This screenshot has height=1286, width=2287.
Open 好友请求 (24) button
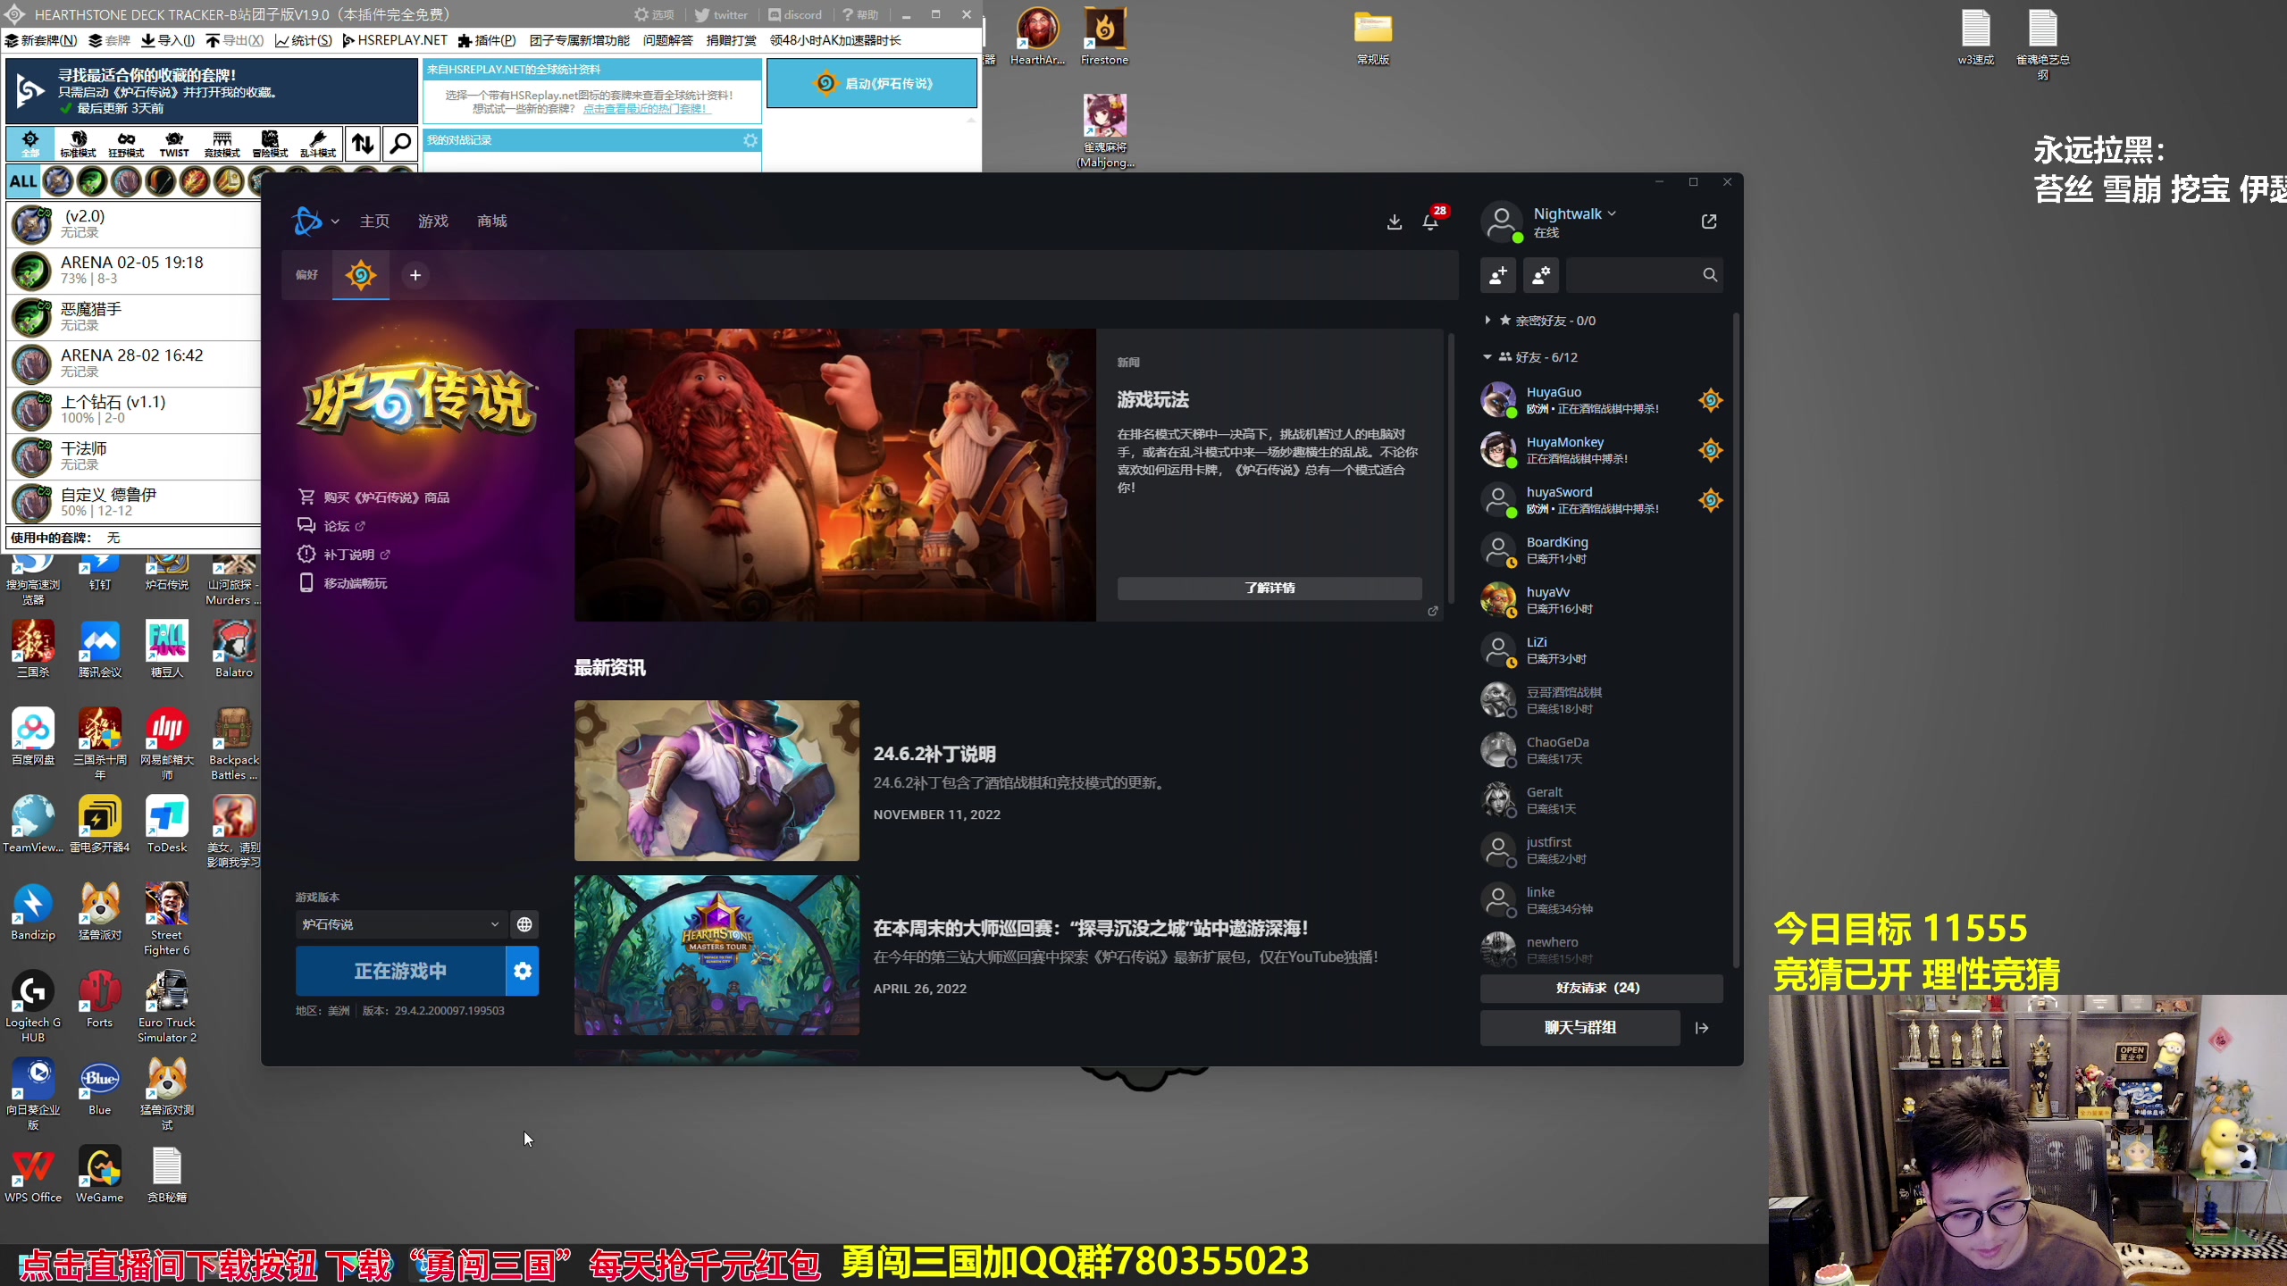coord(1601,988)
